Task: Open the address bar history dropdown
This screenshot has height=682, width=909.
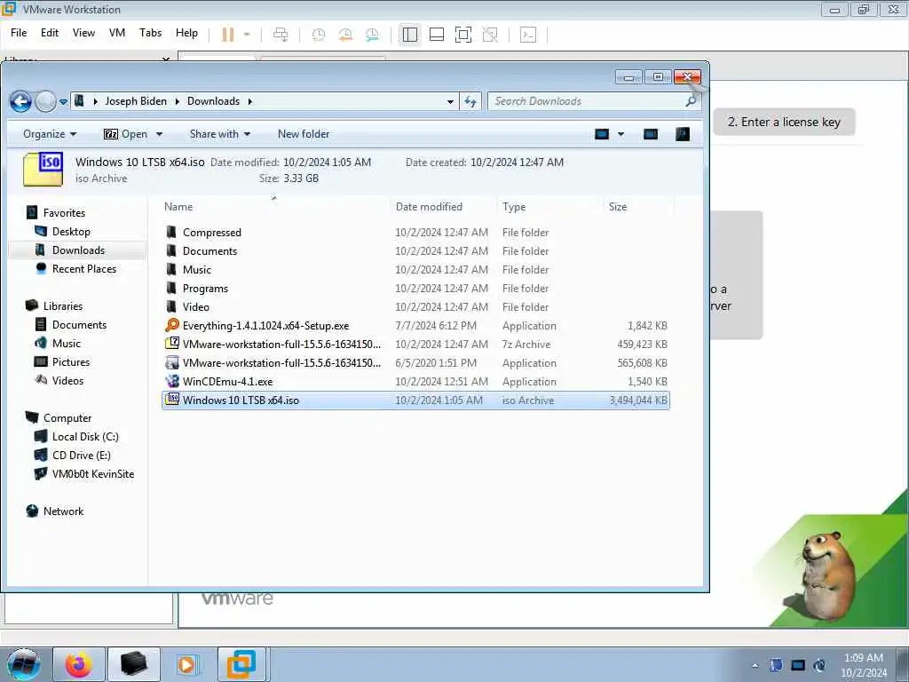Action: tap(450, 101)
